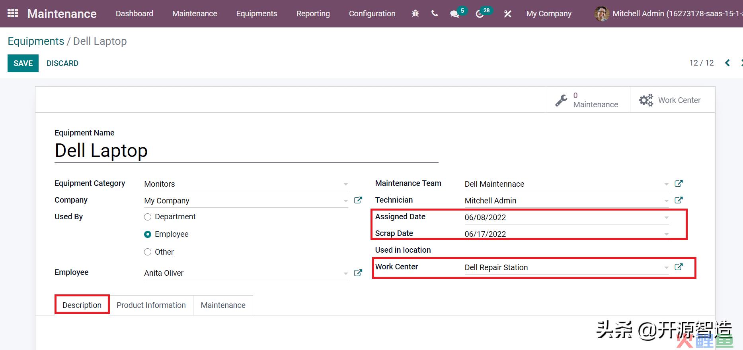Open the apps grid menu icon
743x350 pixels.
pyautogui.click(x=13, y=14)
